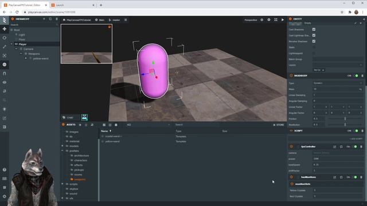Image resolution: width=367 pixels, height=206 pixels.
Task: Select the Scale gizmo tool
Action: [x=5, y=46]
